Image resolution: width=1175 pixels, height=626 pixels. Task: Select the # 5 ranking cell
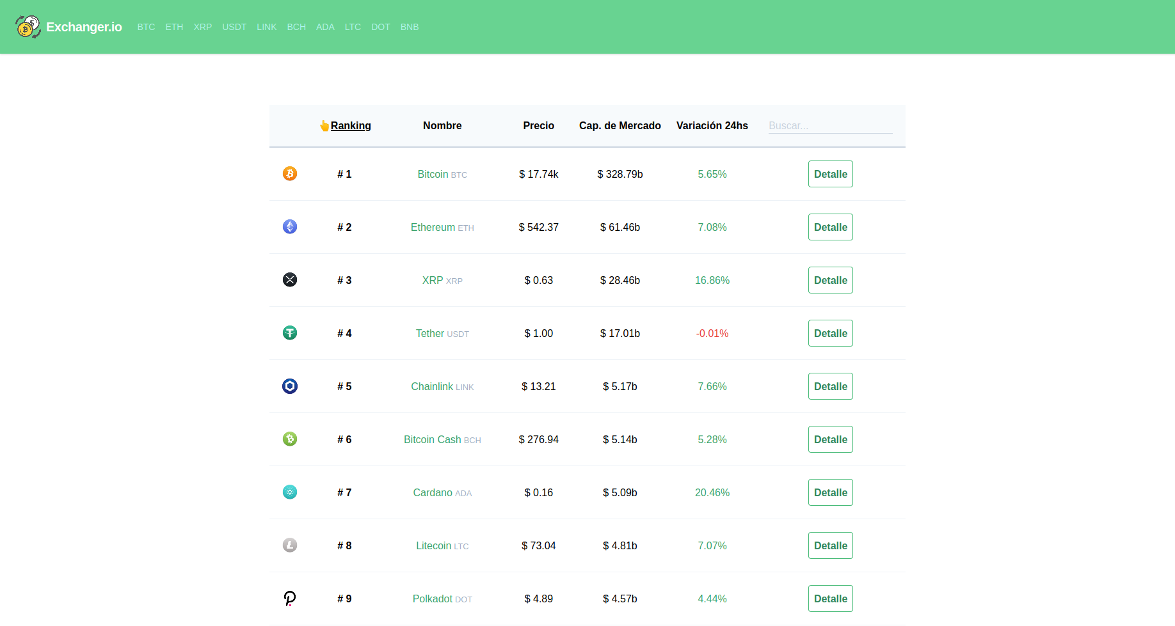point(344,386)
